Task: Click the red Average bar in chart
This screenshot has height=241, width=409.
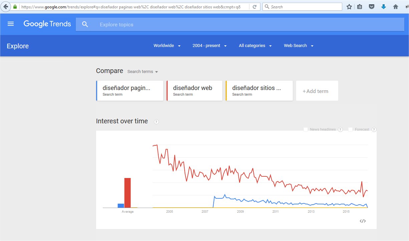Action: click(x=127, y=193)
